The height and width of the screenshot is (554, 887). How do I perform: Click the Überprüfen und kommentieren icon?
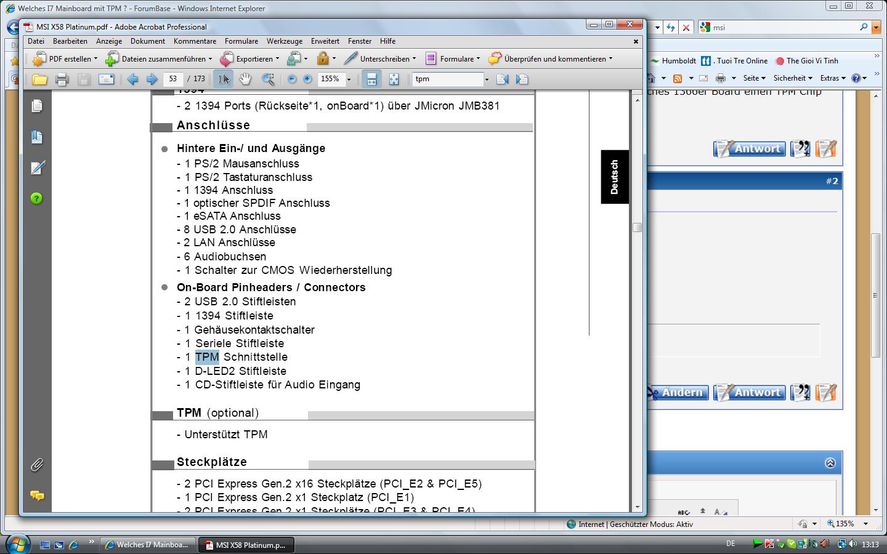pos(495,58)
